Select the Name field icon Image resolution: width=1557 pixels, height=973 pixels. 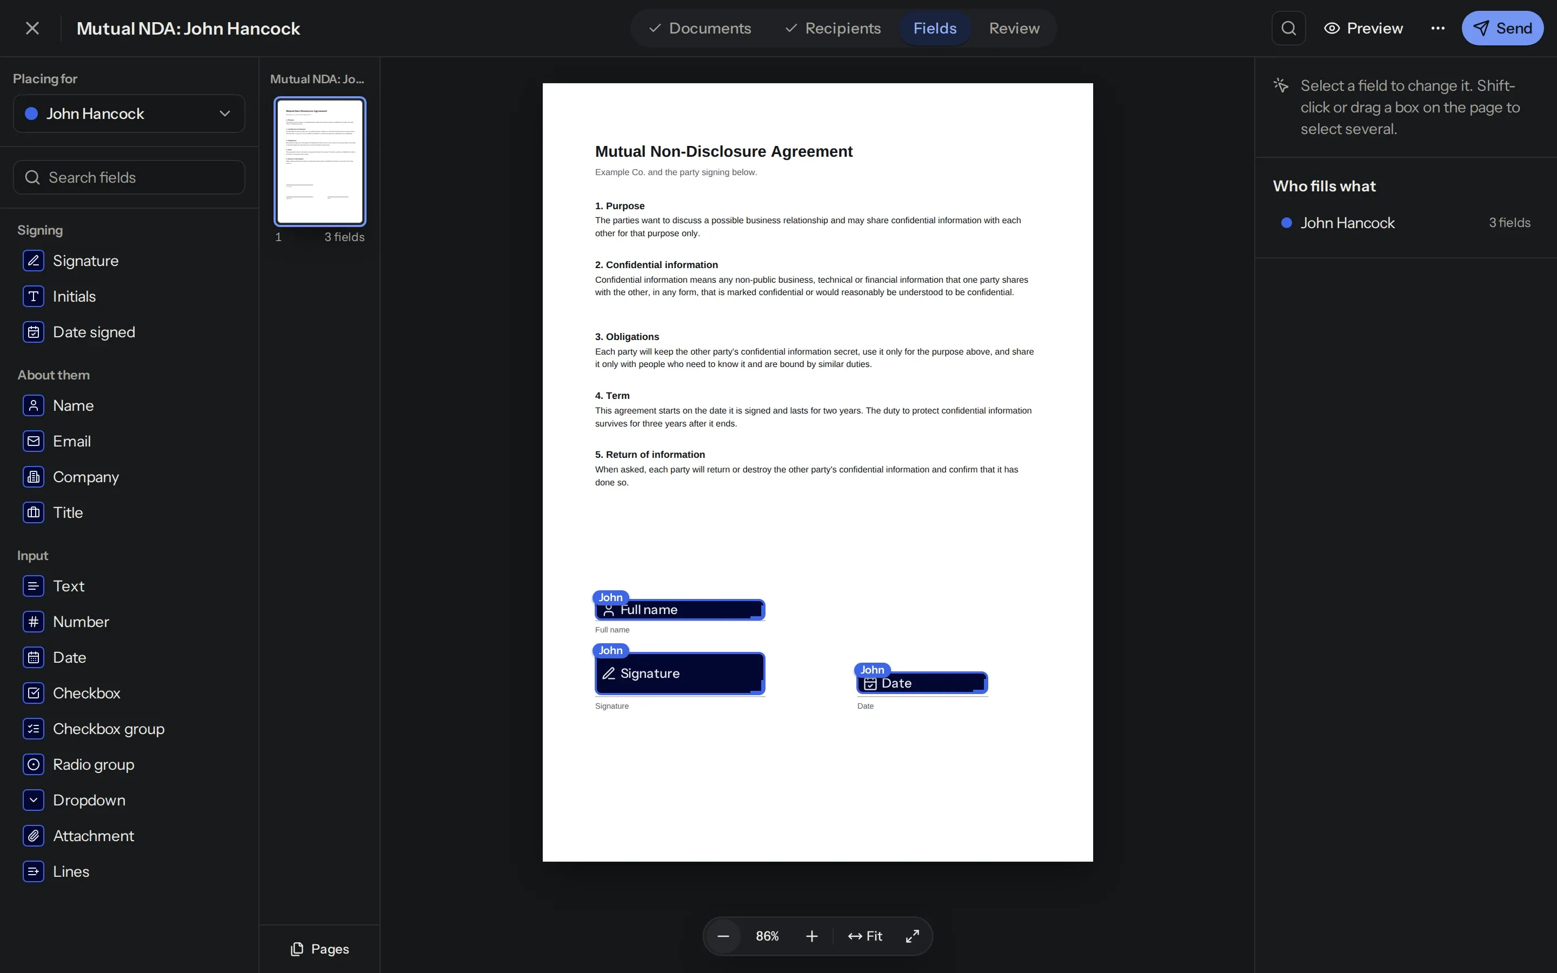[34, 405]
